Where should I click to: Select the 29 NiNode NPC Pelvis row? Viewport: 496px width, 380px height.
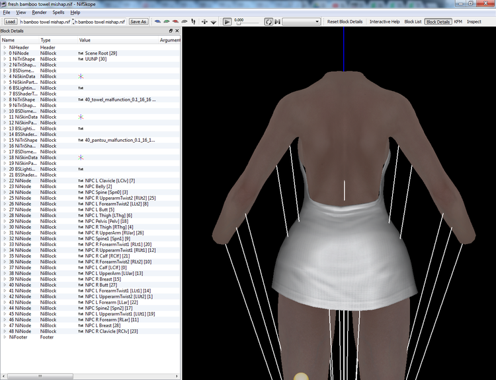click(90, 221)
